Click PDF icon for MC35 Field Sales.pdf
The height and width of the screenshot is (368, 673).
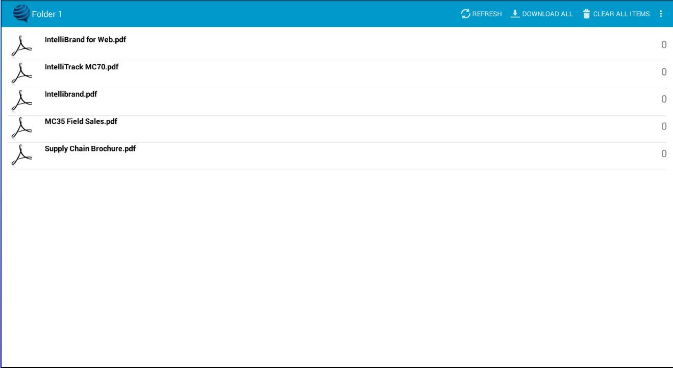[22, 127]
